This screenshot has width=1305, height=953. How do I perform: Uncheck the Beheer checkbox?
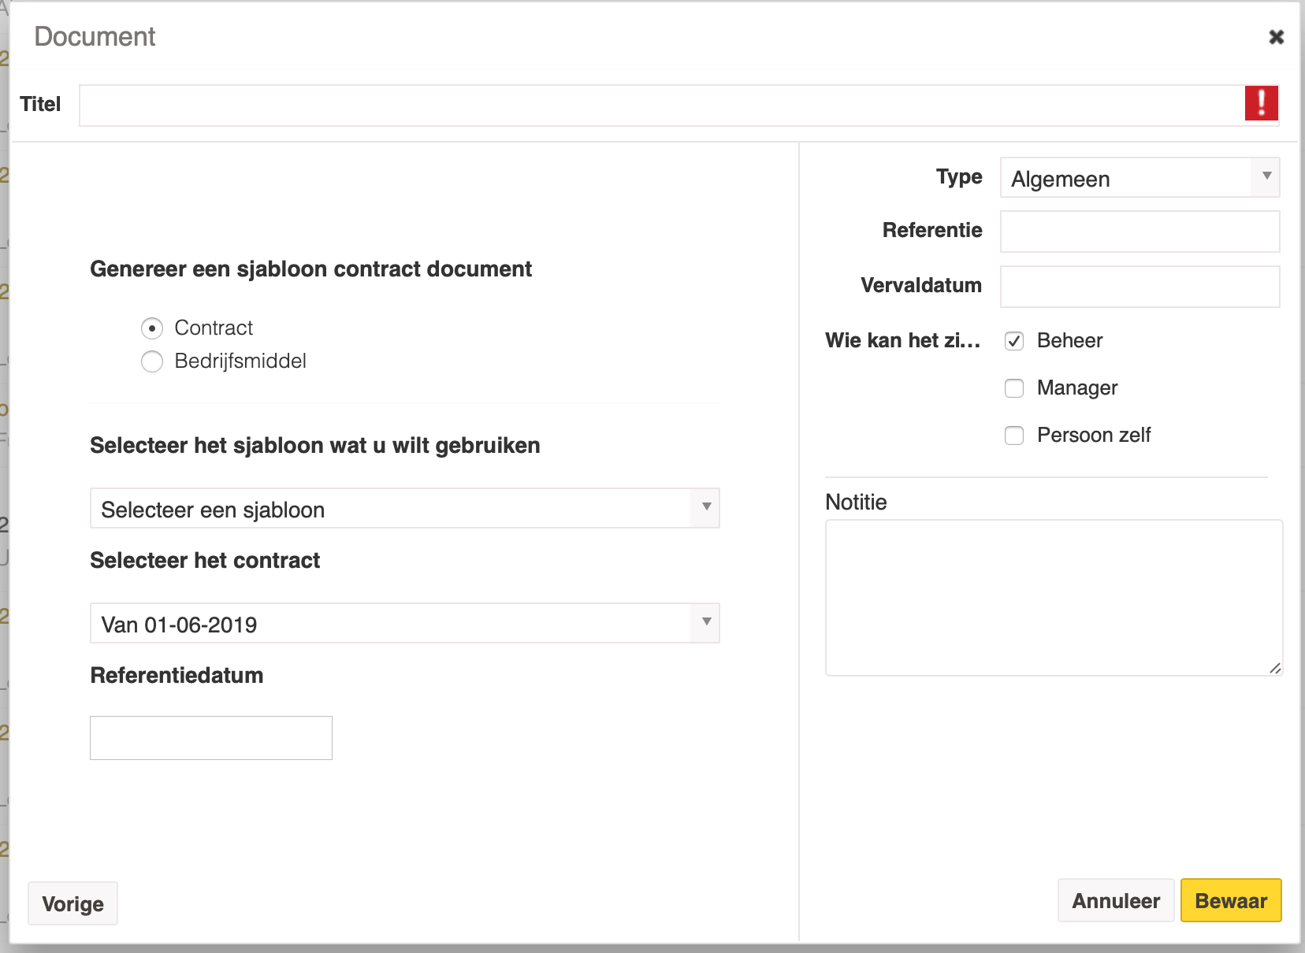[1014, 341]
